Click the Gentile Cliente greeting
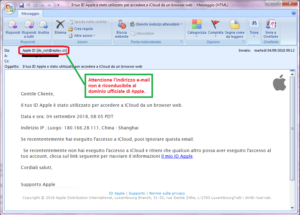This screenshot has width=300, height=215. [x=38, y=94]
